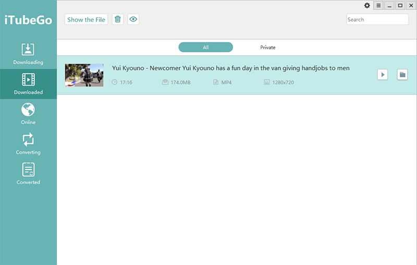
Task: Click the 174.0MB file size
Action: tap(180, 82)
